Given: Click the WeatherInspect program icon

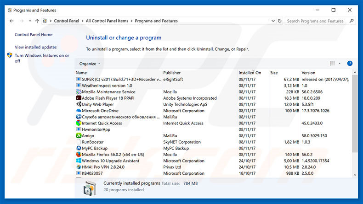Looking at the screenshot, I should 79,86.
